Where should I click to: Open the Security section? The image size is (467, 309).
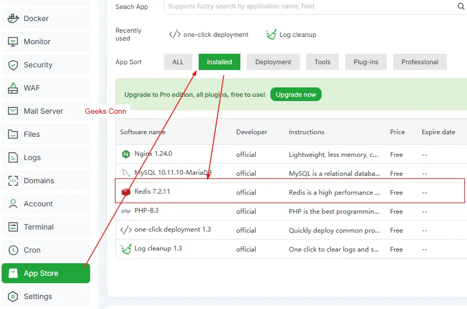13,65
